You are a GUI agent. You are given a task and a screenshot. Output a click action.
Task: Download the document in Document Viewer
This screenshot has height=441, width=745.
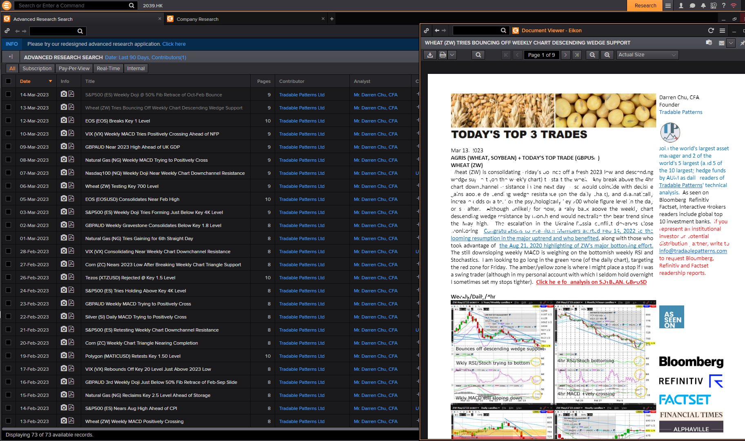429,55
